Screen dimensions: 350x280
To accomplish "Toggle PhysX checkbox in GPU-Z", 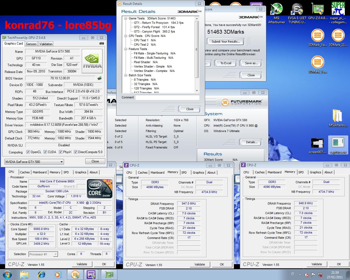I will 60,152.
